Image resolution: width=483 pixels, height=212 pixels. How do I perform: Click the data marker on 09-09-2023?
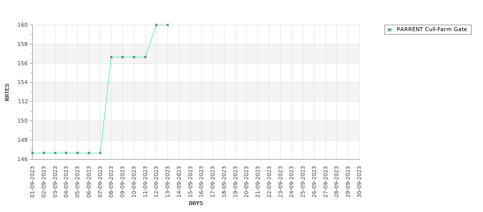[x=122, y=57]
